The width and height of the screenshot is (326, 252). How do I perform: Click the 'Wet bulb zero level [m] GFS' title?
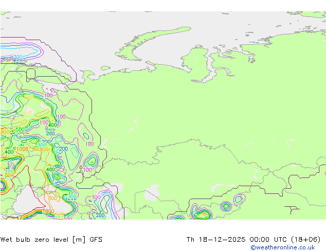(51, 240)
